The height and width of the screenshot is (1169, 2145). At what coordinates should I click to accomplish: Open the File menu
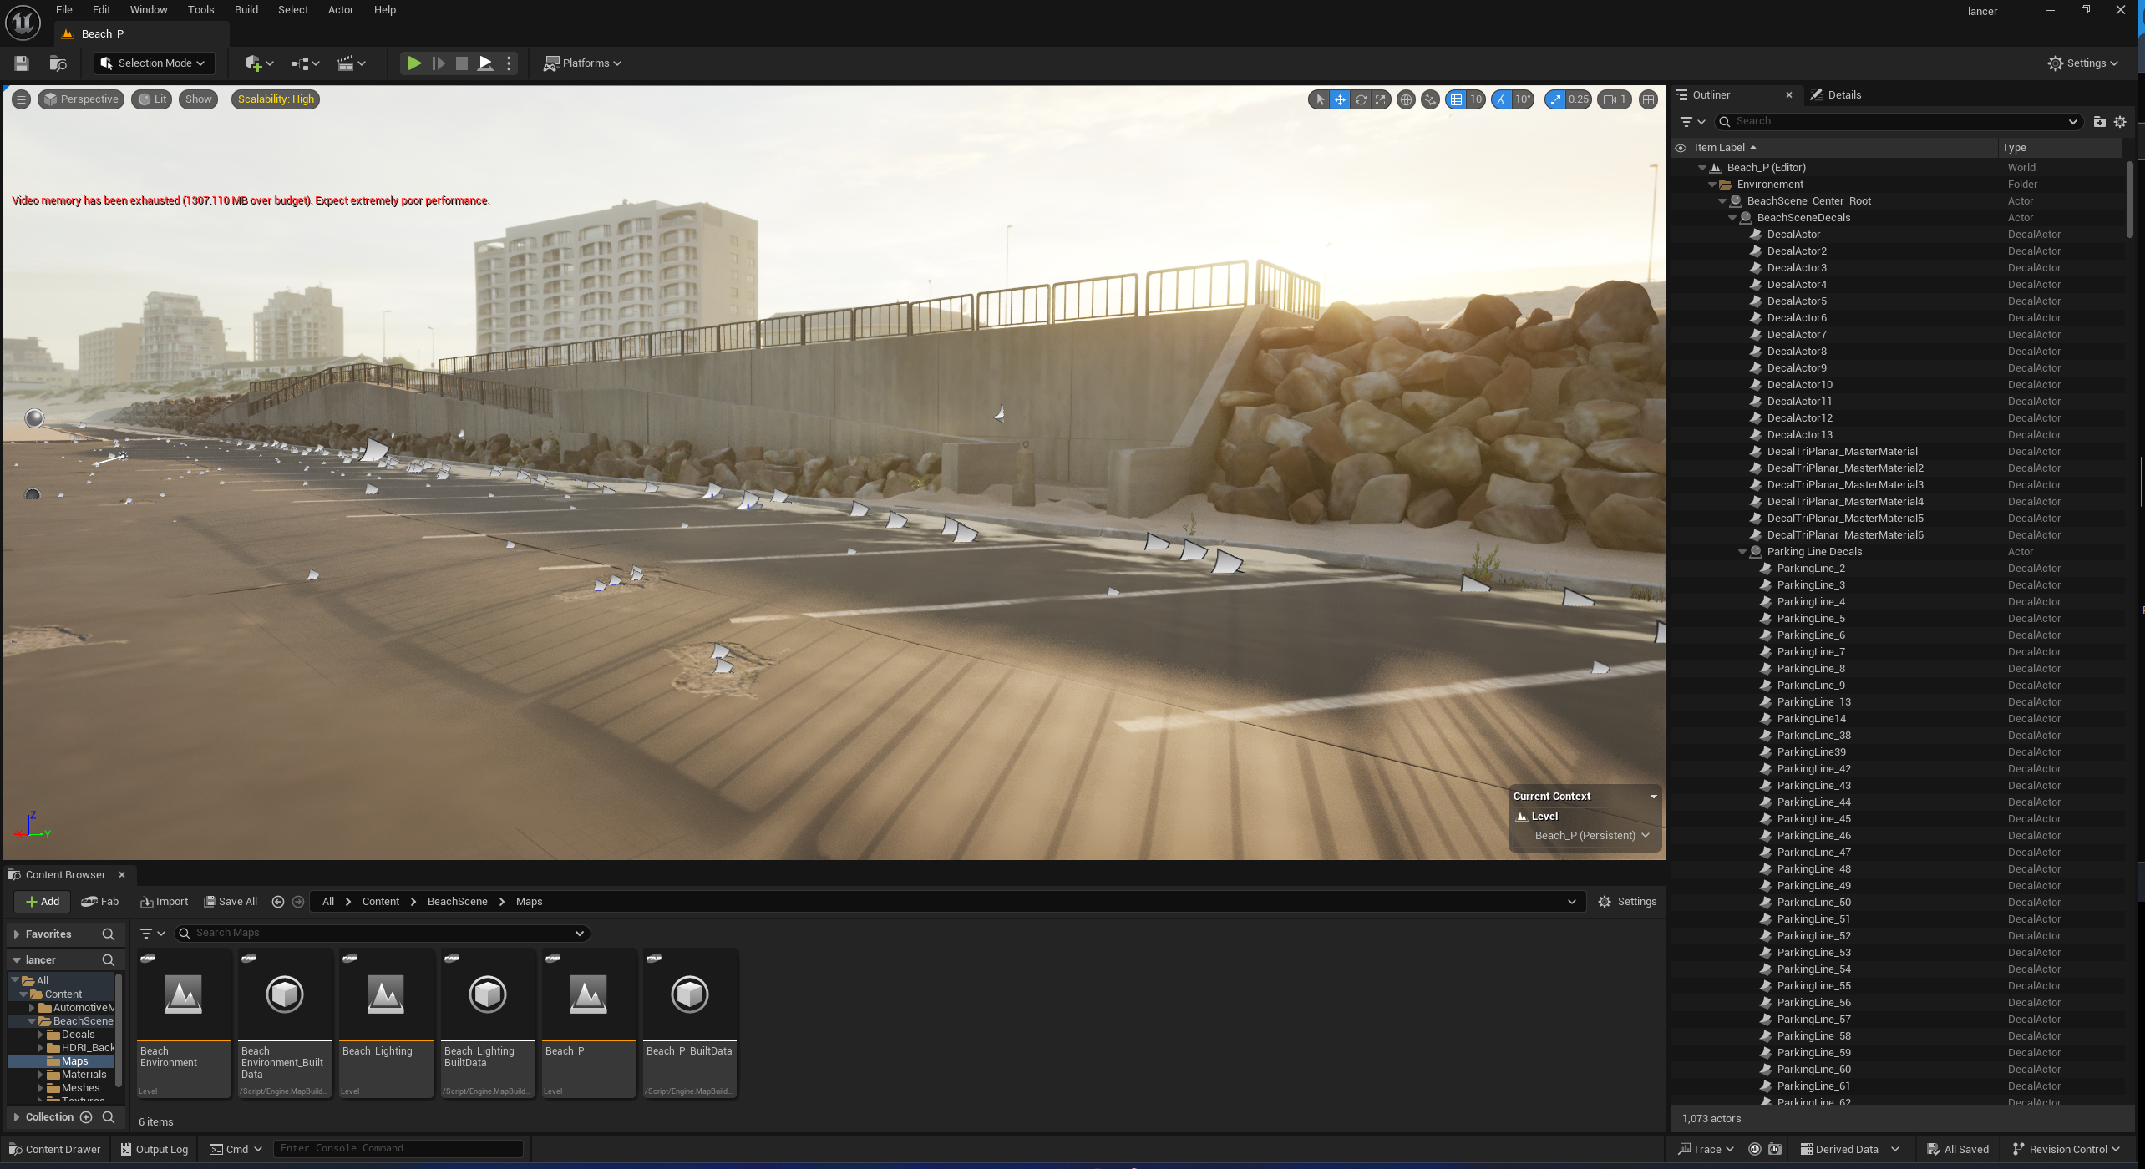point(64,10)
